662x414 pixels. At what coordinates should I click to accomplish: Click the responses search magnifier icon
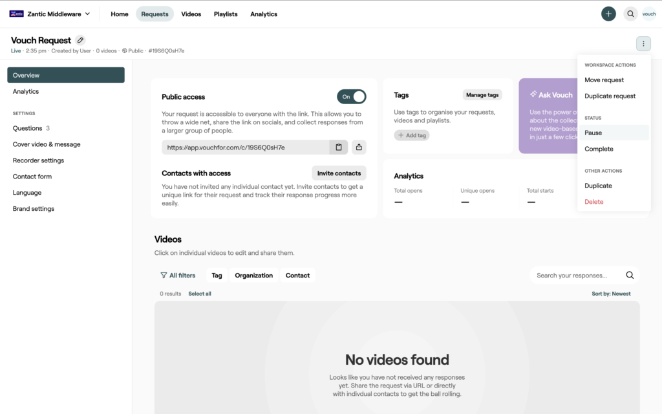click(x=630, y=276)
